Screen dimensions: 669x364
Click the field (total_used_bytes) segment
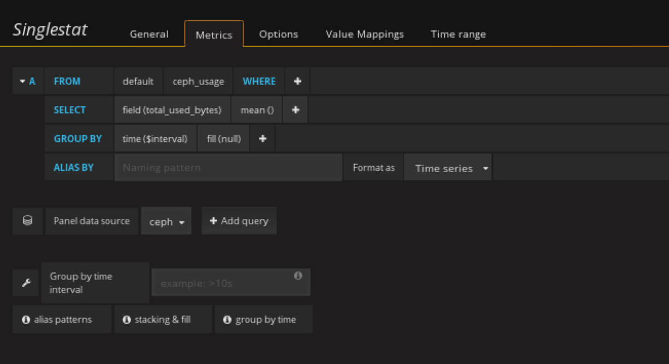click(172, 110)
